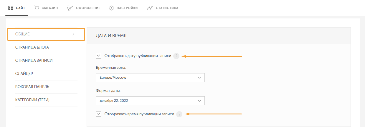Go to БОКОВАЯ ПАНЕЛЬ settings

(x=32, y=87)
